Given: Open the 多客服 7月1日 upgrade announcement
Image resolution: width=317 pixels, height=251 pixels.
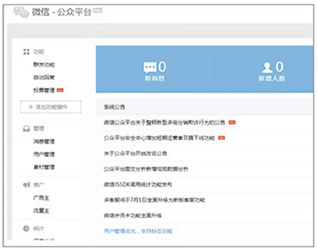Looking at the screenshot, I should coord(154,200).
